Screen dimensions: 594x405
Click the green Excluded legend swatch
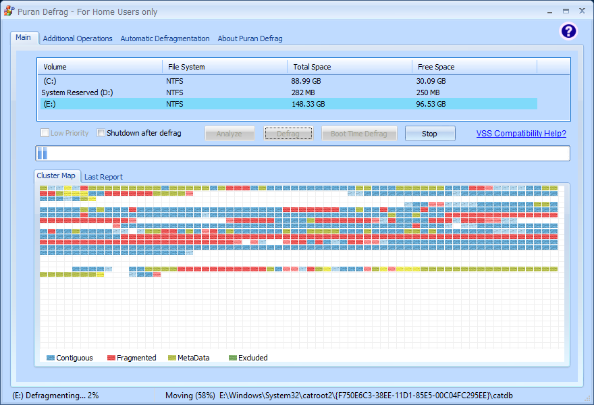pos(233,358)
